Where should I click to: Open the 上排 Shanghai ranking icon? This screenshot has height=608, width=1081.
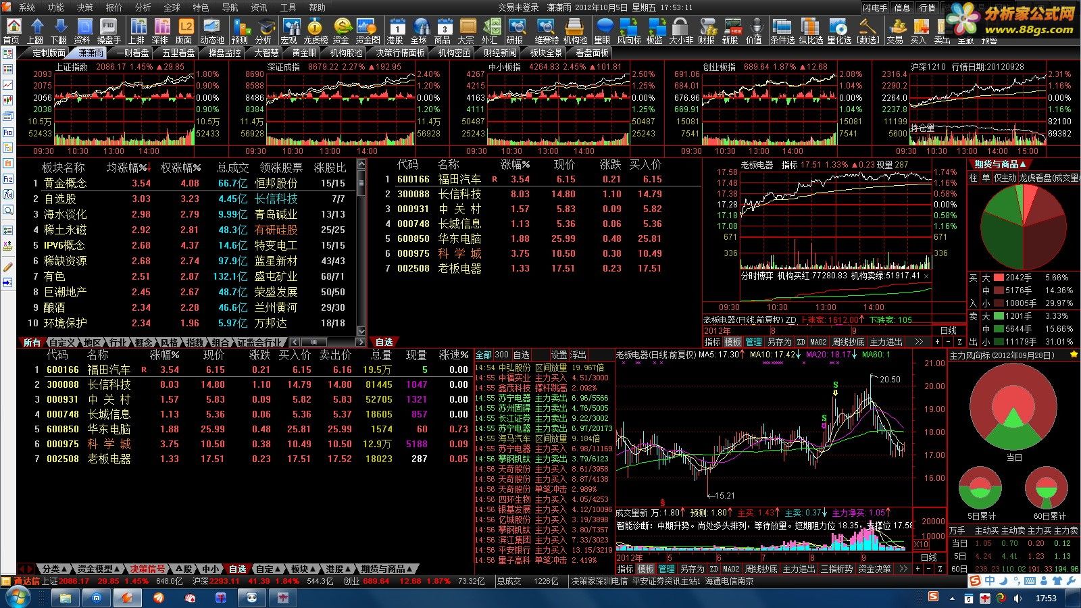click(137, 30)
